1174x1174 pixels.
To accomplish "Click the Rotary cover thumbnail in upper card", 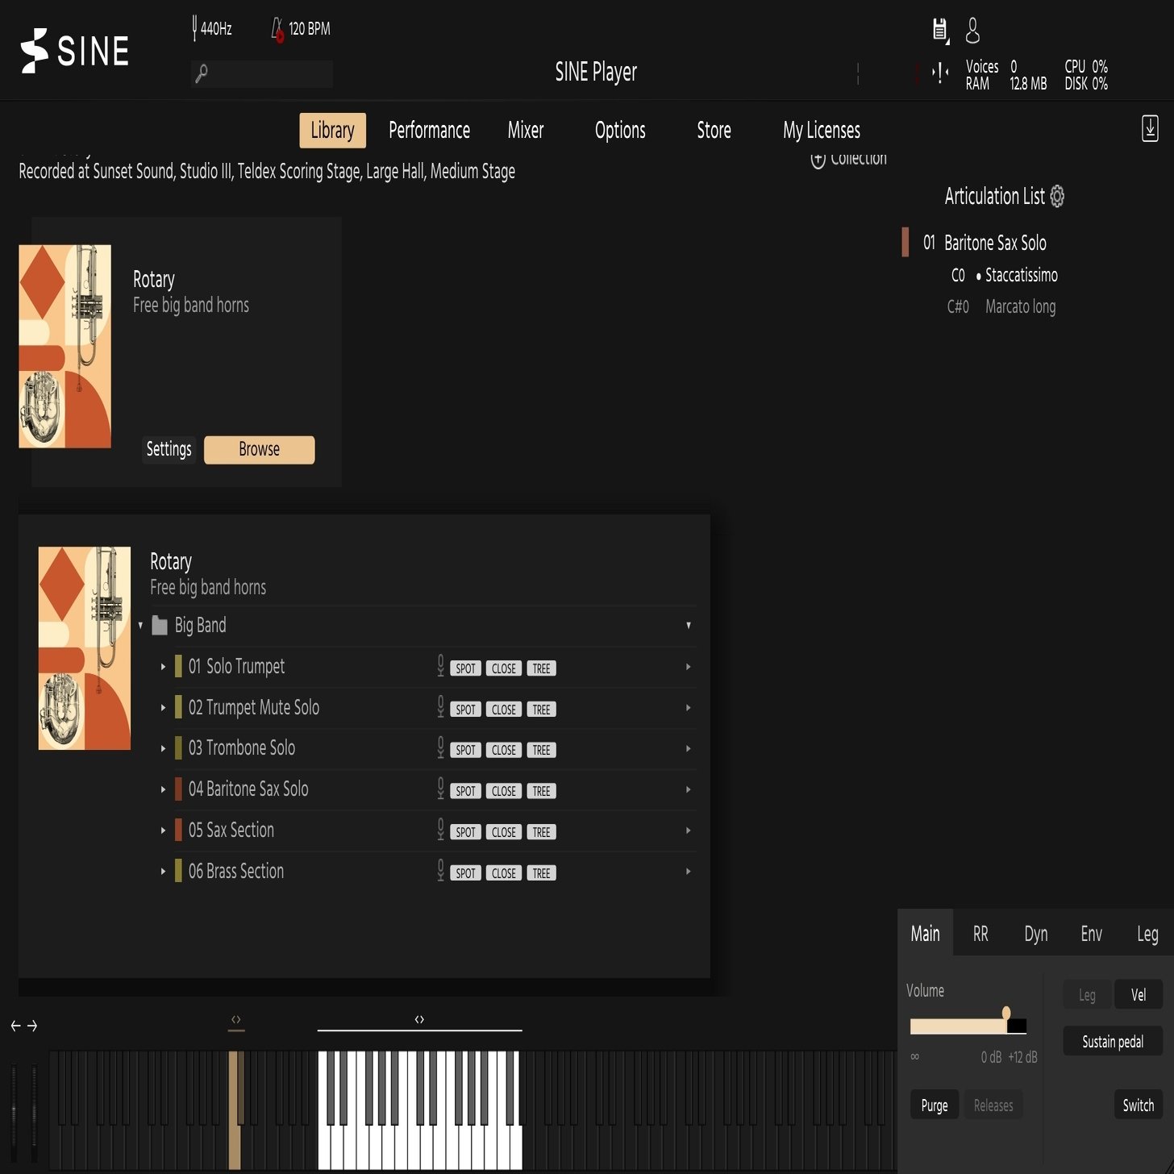I will [65, 346].
